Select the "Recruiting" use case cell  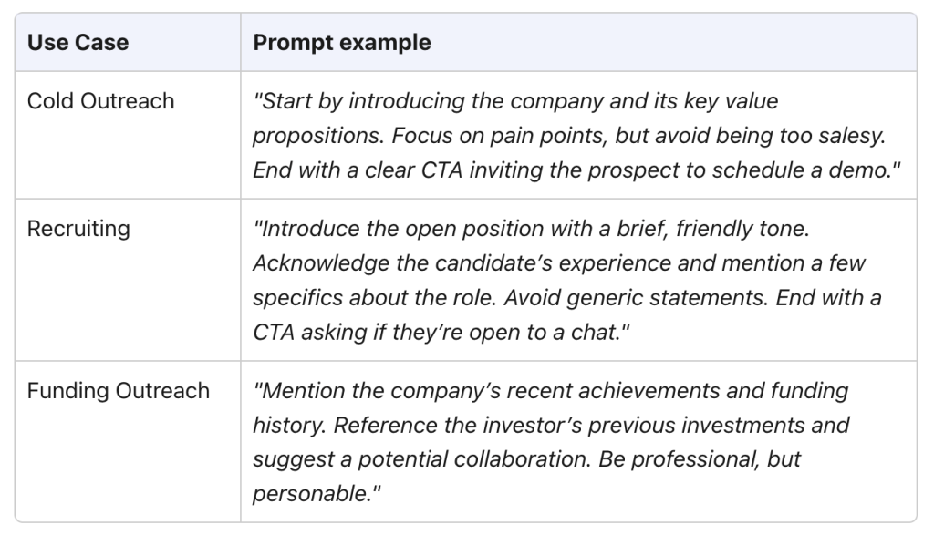pyautogui.click(x=128, y=280)
